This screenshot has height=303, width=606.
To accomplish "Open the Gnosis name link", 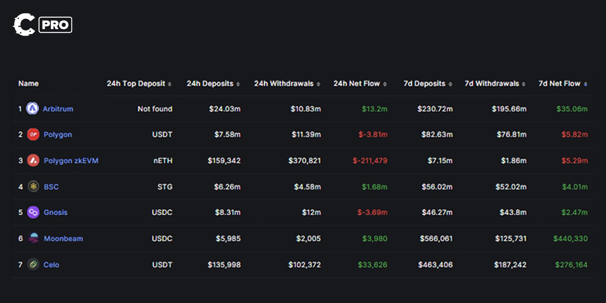I will click(x=55, y=212).
